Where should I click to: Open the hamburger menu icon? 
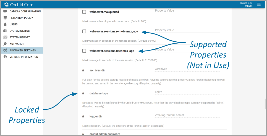[259, 4]
